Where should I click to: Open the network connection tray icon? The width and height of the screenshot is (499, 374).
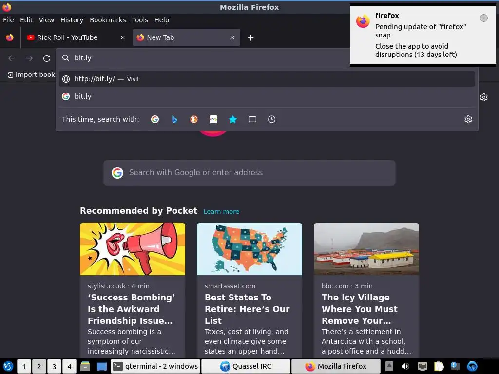click(422, 366)
